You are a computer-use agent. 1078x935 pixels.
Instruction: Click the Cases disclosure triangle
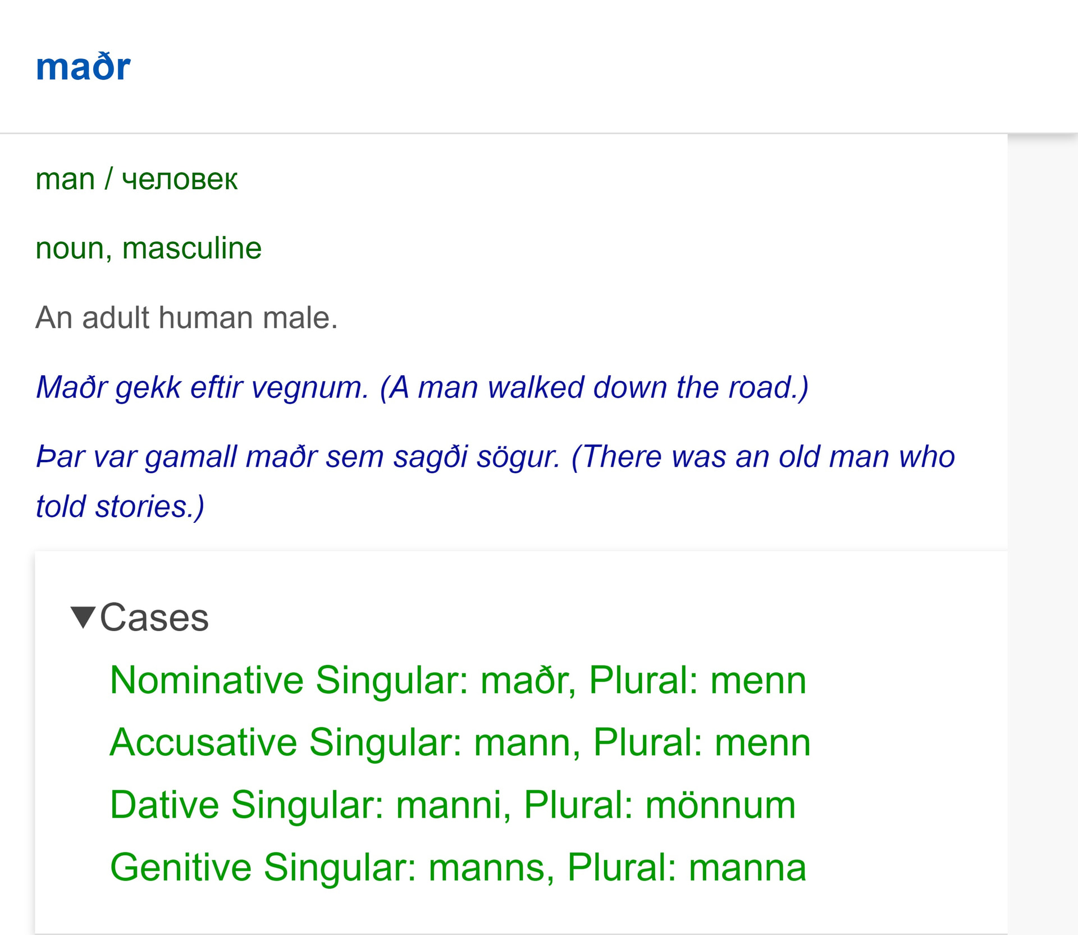point(84,618)
